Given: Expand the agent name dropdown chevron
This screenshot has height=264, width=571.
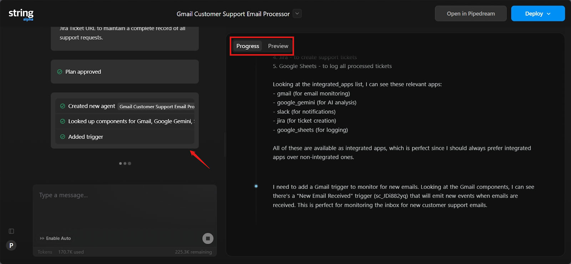Looking at the screenshot, I should [x=297, y=14].
